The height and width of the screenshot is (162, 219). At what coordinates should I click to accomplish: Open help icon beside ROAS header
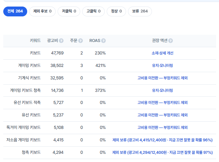coord(103,41)
